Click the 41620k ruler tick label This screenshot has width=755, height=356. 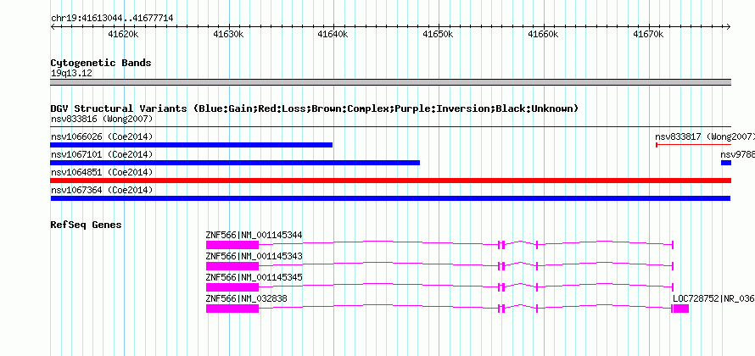coord(123,35)
